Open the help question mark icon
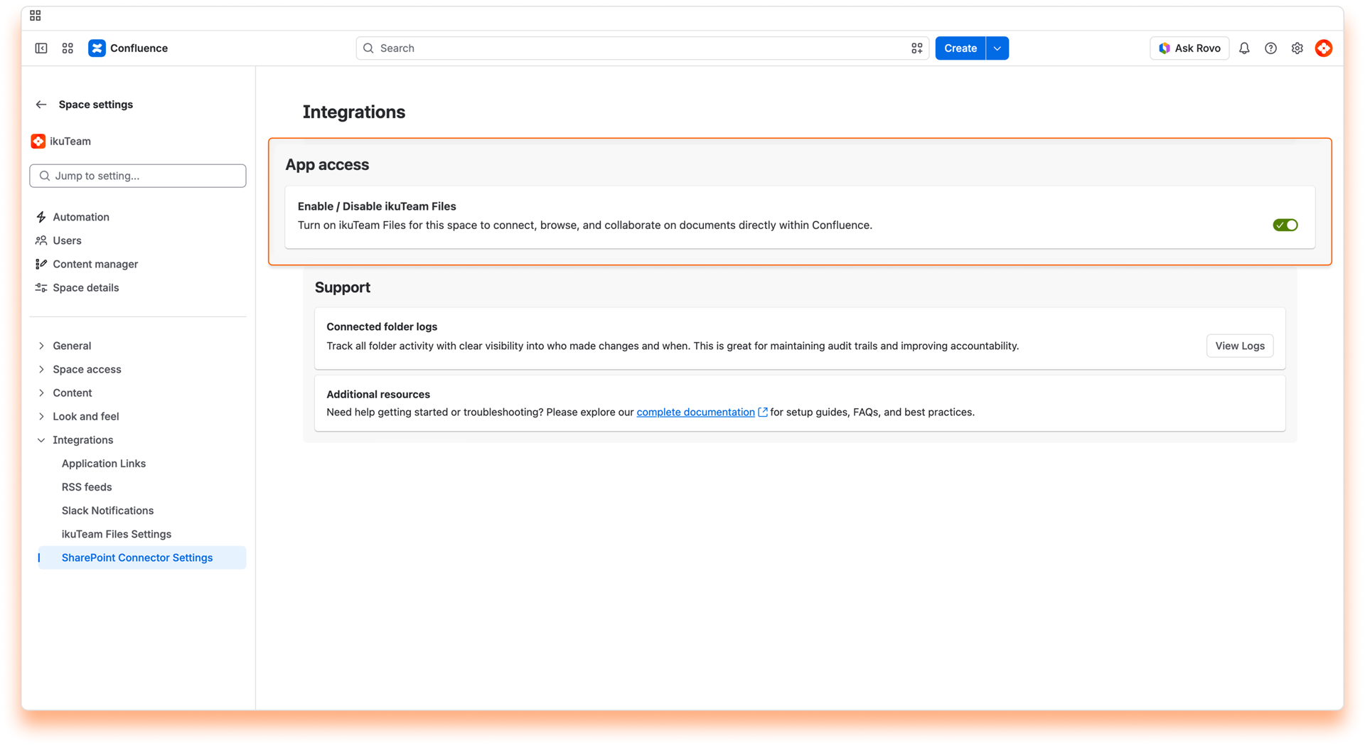 point(1270,48)
